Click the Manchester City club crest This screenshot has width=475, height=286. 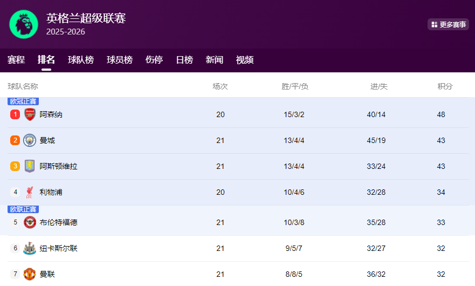click(x=30, y=140)
